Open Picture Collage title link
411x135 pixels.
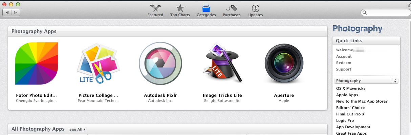tap(98, 95)
